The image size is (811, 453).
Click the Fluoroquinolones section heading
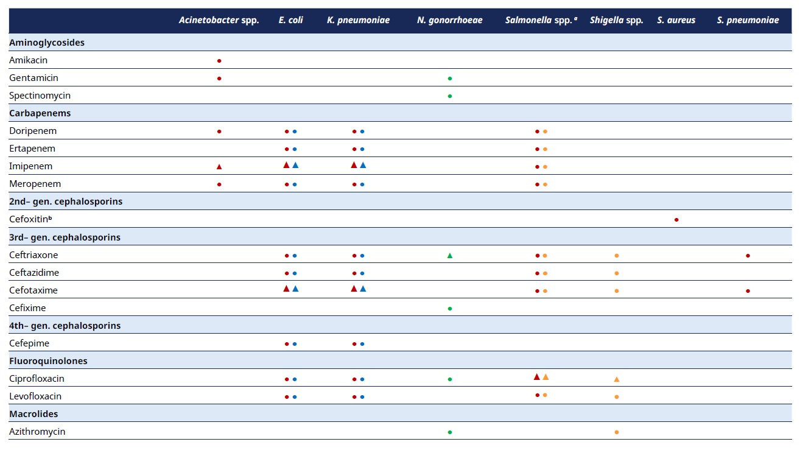click(48, 361)
